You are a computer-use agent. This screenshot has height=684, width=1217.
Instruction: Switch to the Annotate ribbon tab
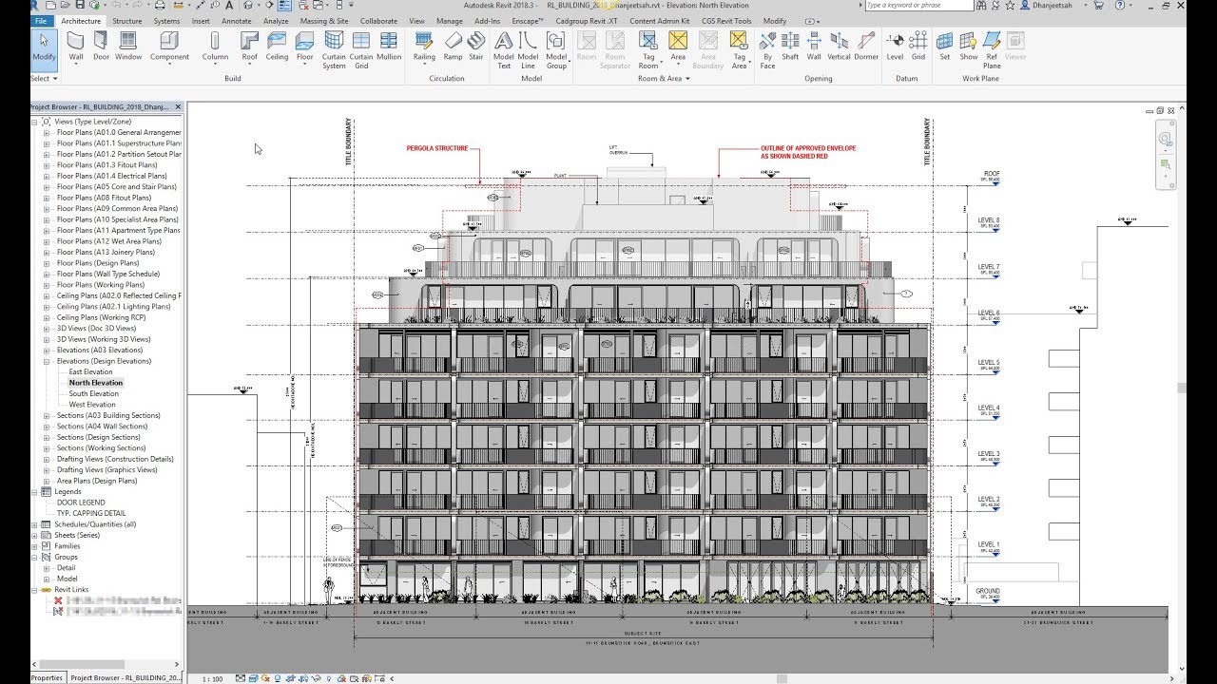[x=236, y=20]
